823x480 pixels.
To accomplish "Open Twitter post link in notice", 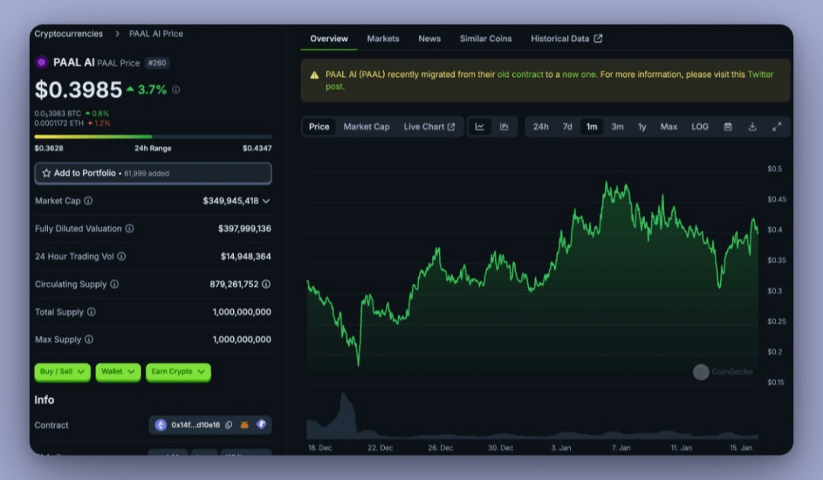I will point(760,75).
